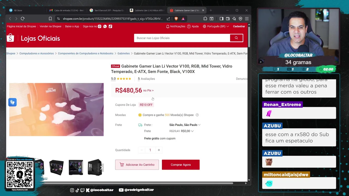Click the Renan_Extreme chat username
Viewport: 349px width, 196px height.
[282, 105]
